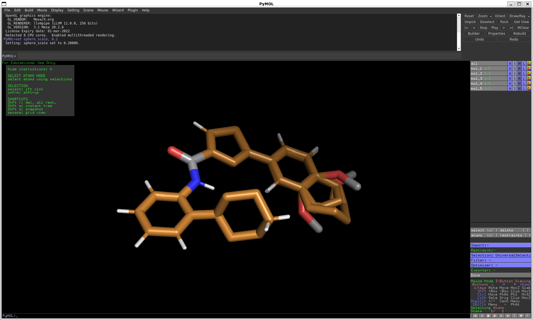The height and width of the screenshot is (320, 533).
Task: Toggle visibility of mol_2 object
Action: 489,74
